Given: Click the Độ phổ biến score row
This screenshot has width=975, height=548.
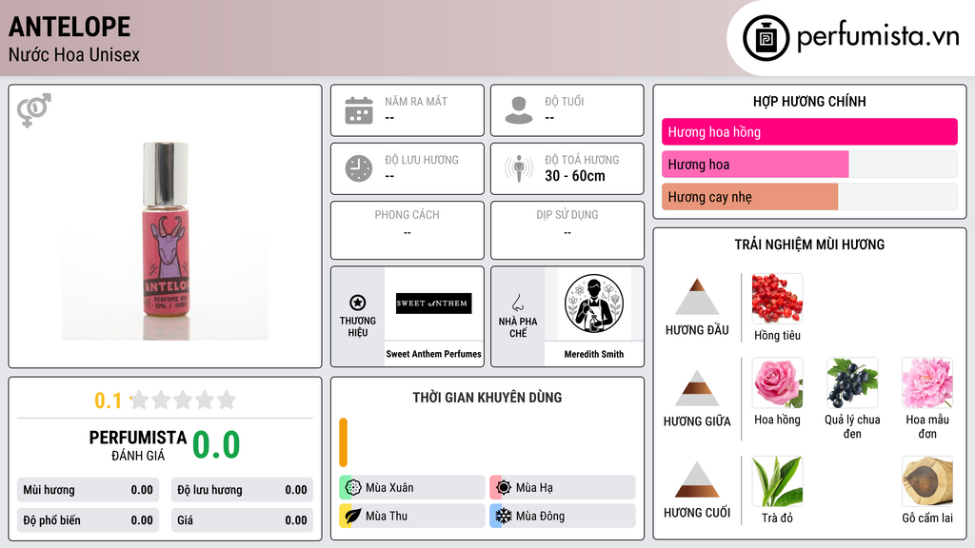Looking at the screenshot, I should pyautogui.click(x=88, y=520).
